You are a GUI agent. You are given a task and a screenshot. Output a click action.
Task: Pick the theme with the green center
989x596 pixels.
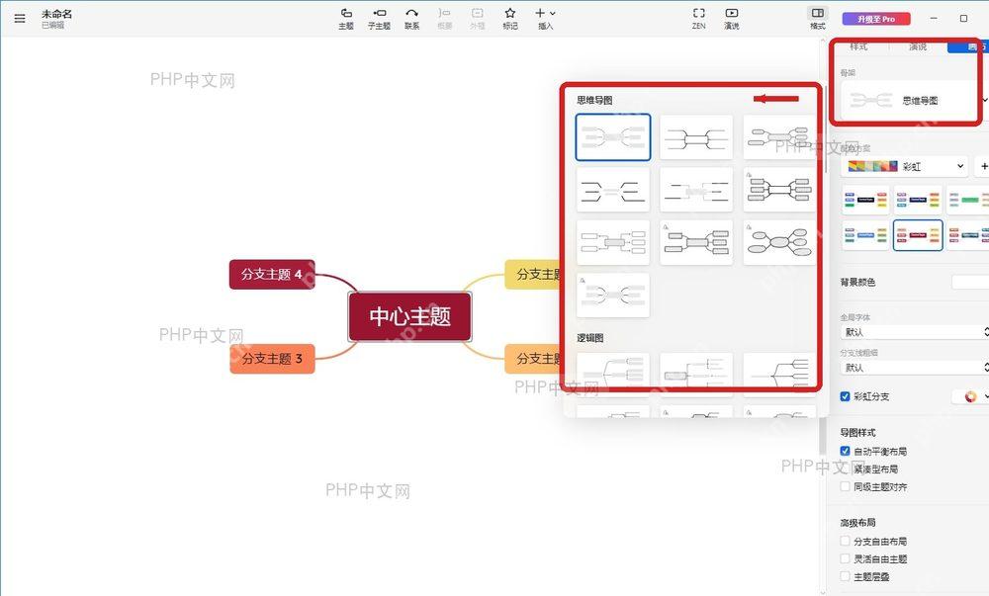point(965,200)
